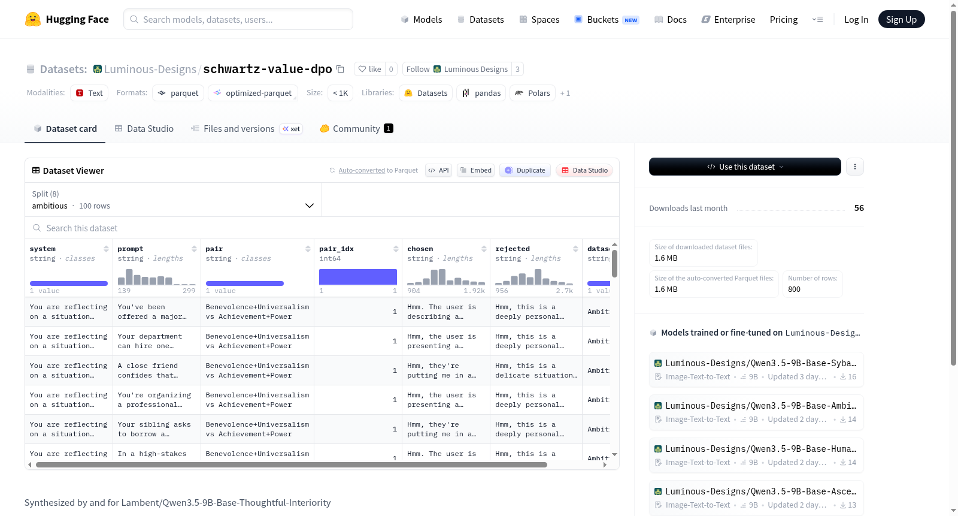The width and height of the screenshot is (958, 516).
Task: Click the search magnifier icon in dataset search
Action: (37, 228)
